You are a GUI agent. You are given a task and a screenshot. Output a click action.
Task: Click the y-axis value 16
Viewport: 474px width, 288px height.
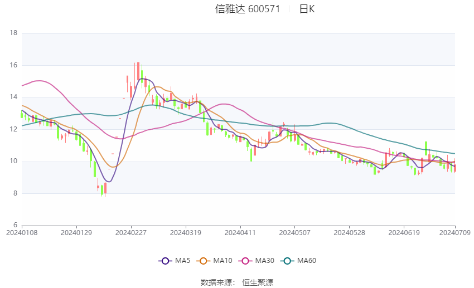[13, 65]
